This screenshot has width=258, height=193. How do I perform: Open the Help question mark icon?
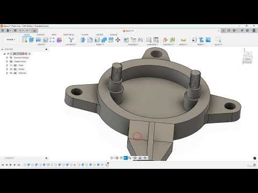[247, 31]
